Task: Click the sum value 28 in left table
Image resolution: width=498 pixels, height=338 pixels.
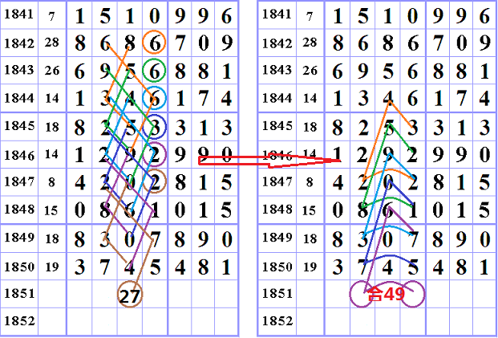Action: click(x=52, y=43)
